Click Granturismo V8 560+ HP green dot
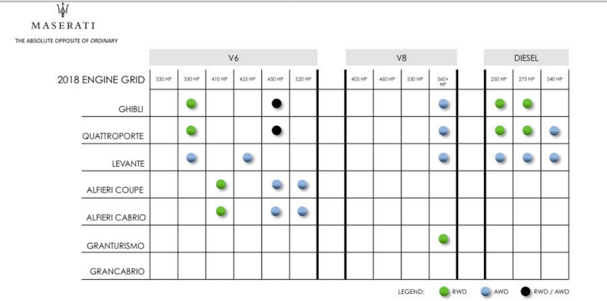Screen dimensions: 607x301 coord(443,239)
